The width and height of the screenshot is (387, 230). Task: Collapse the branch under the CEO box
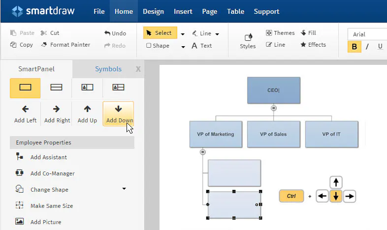[x=273, y=108]
